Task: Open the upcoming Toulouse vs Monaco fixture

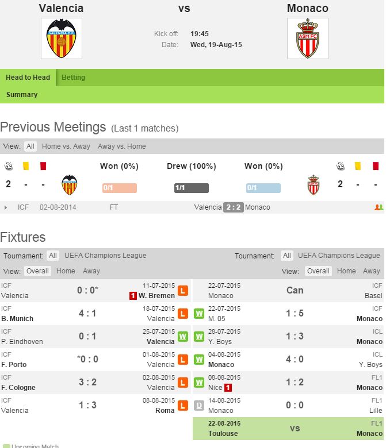Action: [295, 428]
